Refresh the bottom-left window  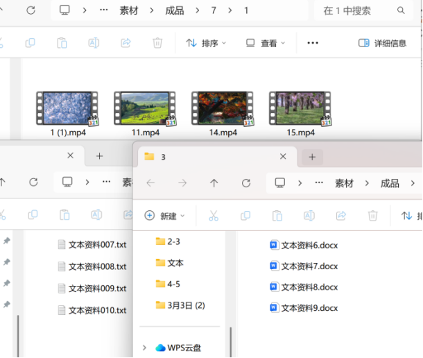33,182
